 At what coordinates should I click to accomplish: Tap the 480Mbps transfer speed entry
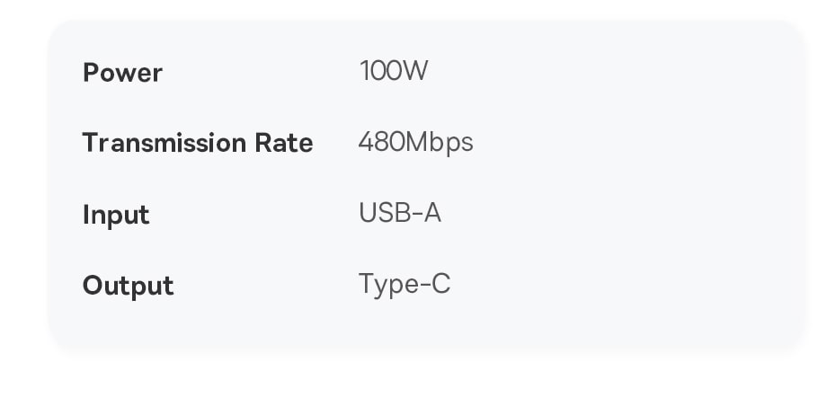[x=415, y=143]
